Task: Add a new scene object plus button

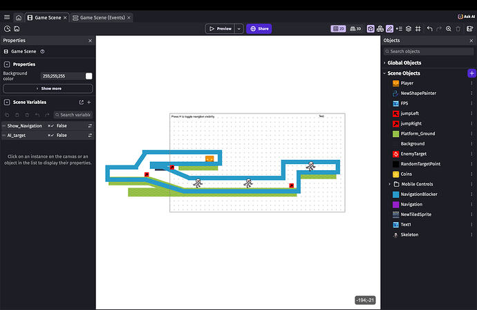Action: click(x=471, y=73)
